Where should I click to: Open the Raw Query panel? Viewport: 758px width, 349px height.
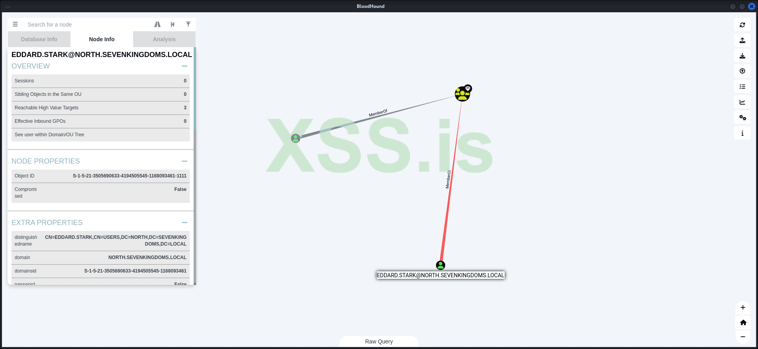[x=379, y=341]
